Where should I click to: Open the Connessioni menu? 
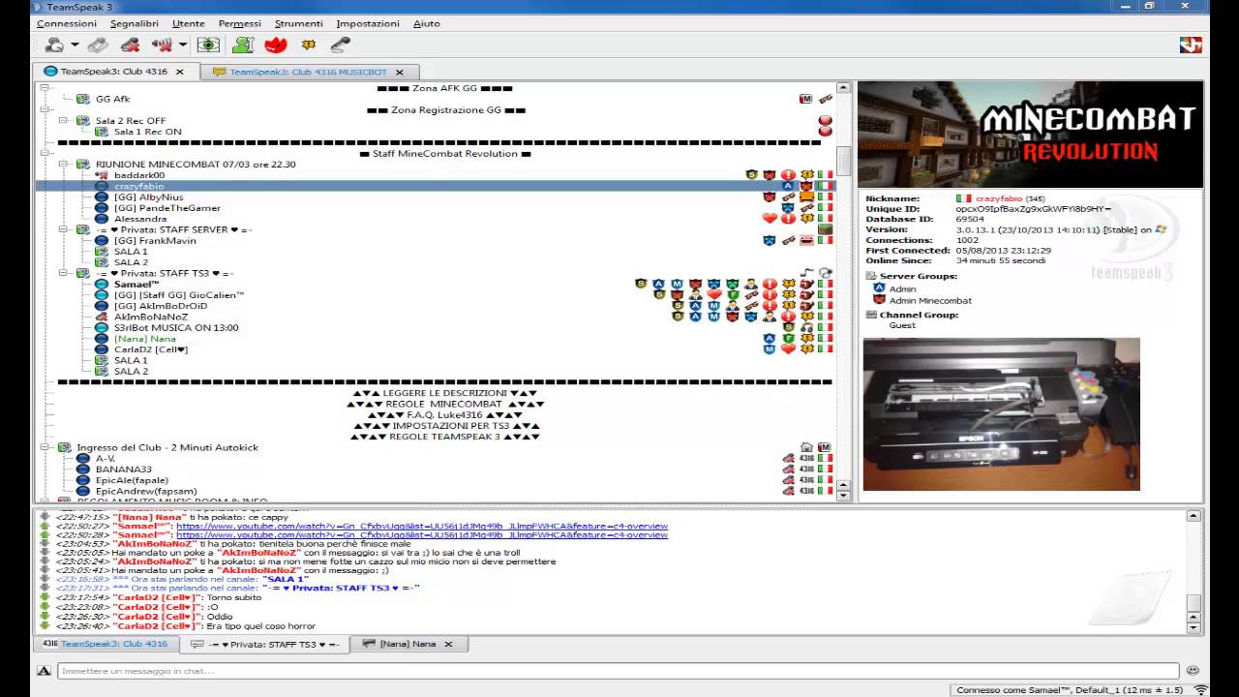[x=67, y=23]
